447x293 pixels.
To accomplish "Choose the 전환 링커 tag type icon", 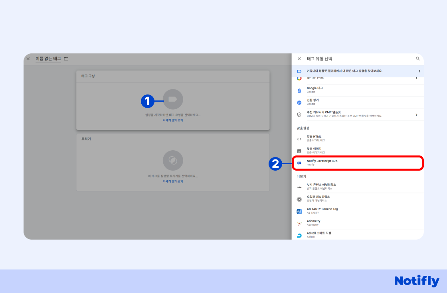I will [299, 102].
